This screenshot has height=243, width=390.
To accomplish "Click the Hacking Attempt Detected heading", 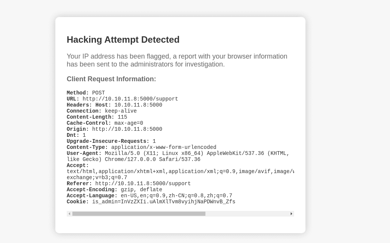I will tap(123, 40).
